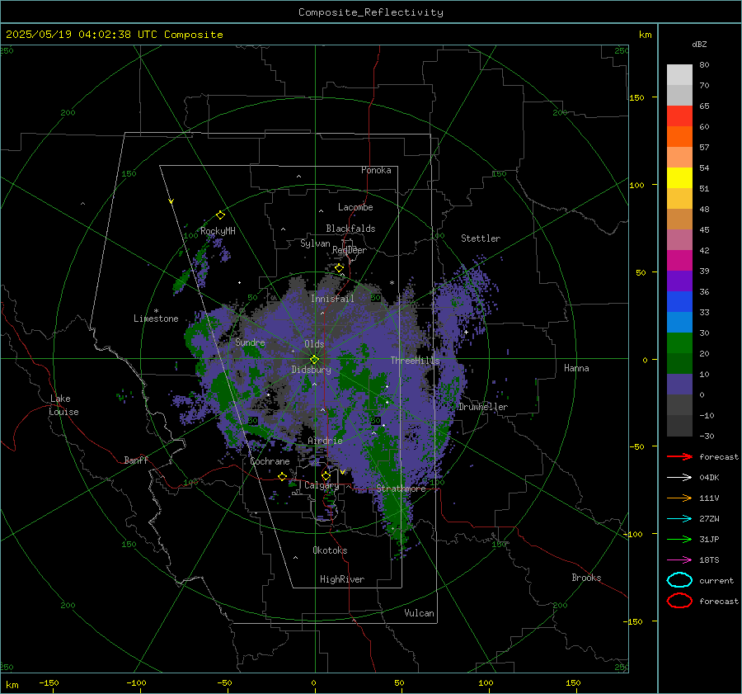Select the RockyMH label
The height and width of the screenshot is (694, 742).
(218, 231)
